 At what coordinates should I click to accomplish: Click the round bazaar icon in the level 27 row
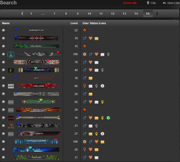point(102,134)
